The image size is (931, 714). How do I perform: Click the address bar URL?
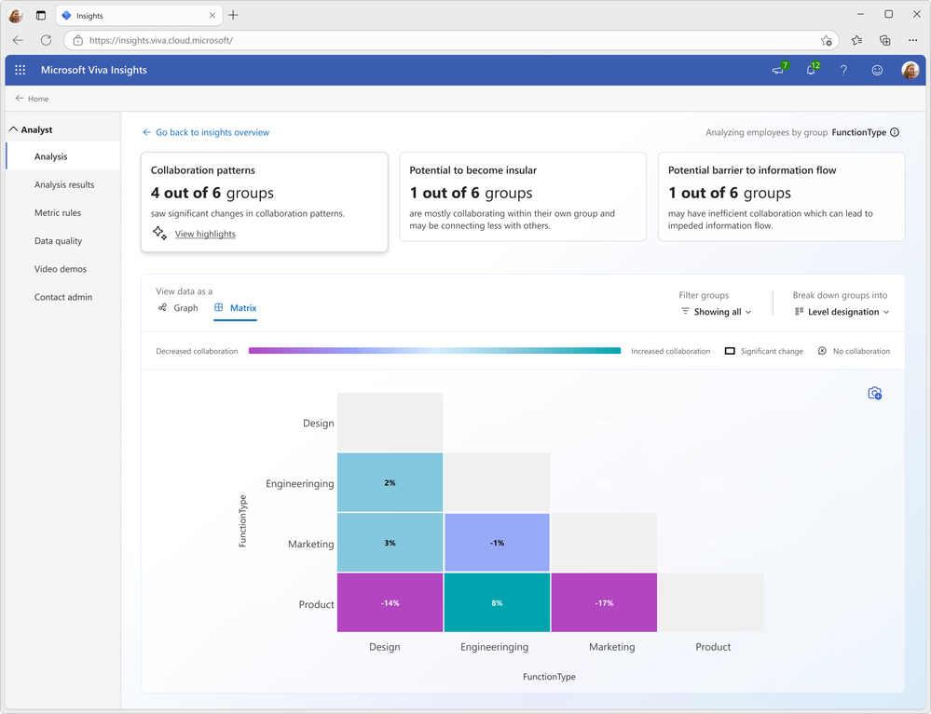161,40
